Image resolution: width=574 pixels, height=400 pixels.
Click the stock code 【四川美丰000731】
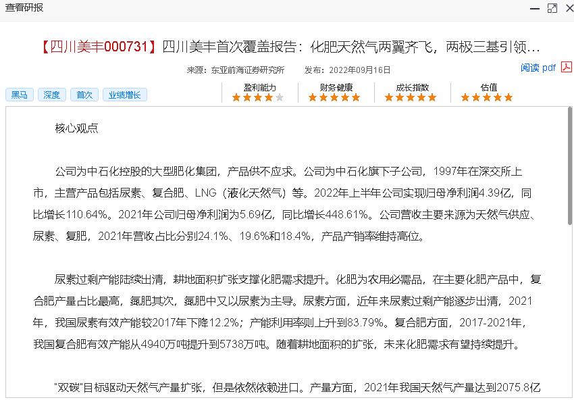(x=99, y=47)
